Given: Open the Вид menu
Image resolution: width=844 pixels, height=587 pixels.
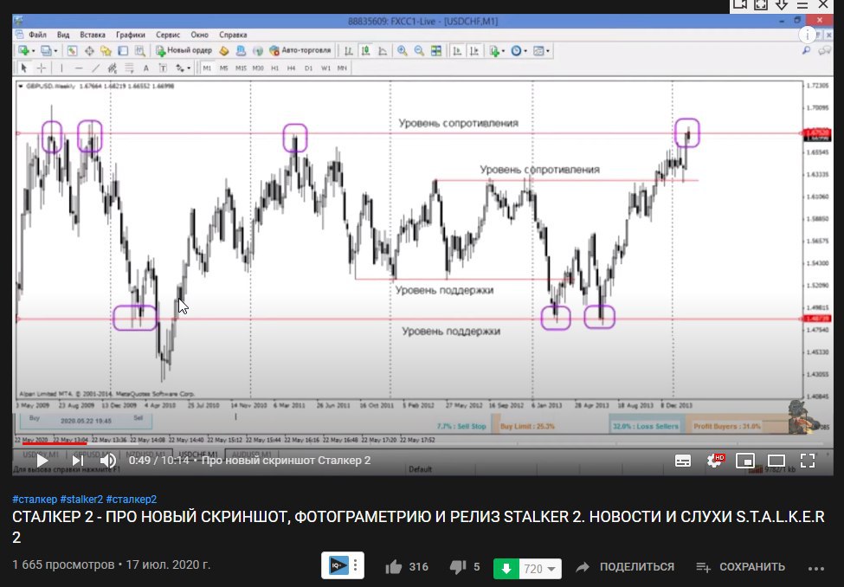Looking at the screenshot, I should pos(63,35).
